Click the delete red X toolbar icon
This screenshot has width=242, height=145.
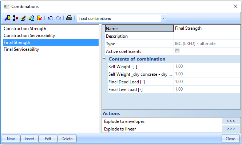39,18
